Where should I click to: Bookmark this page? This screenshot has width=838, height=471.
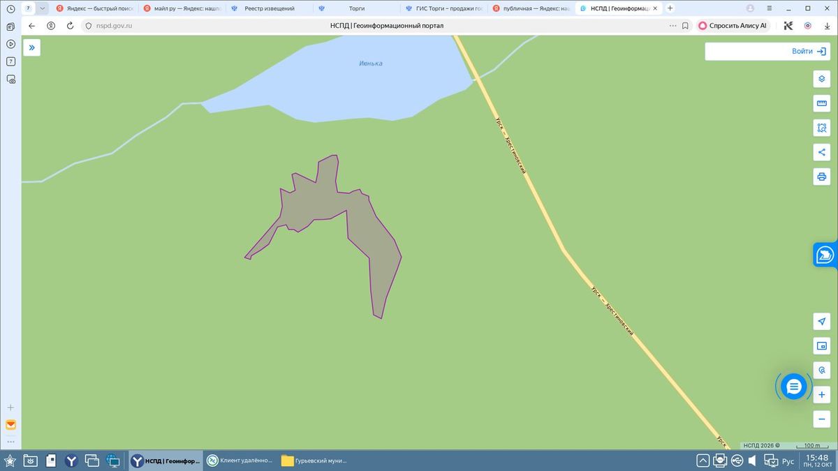[x=685, y=26]
